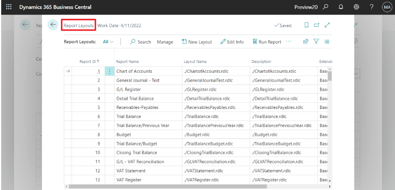The image size is (395, 190).
Task: Go back from Report Layouts page
Action: coord(53,25)
